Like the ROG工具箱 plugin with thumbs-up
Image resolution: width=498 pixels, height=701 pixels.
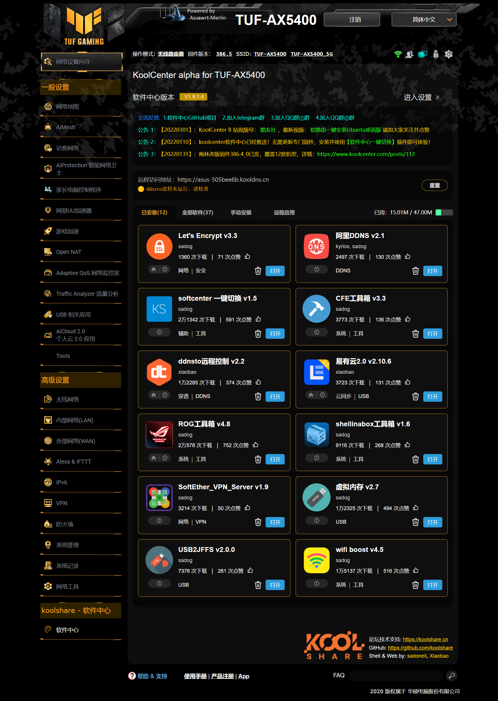(255, 445)
